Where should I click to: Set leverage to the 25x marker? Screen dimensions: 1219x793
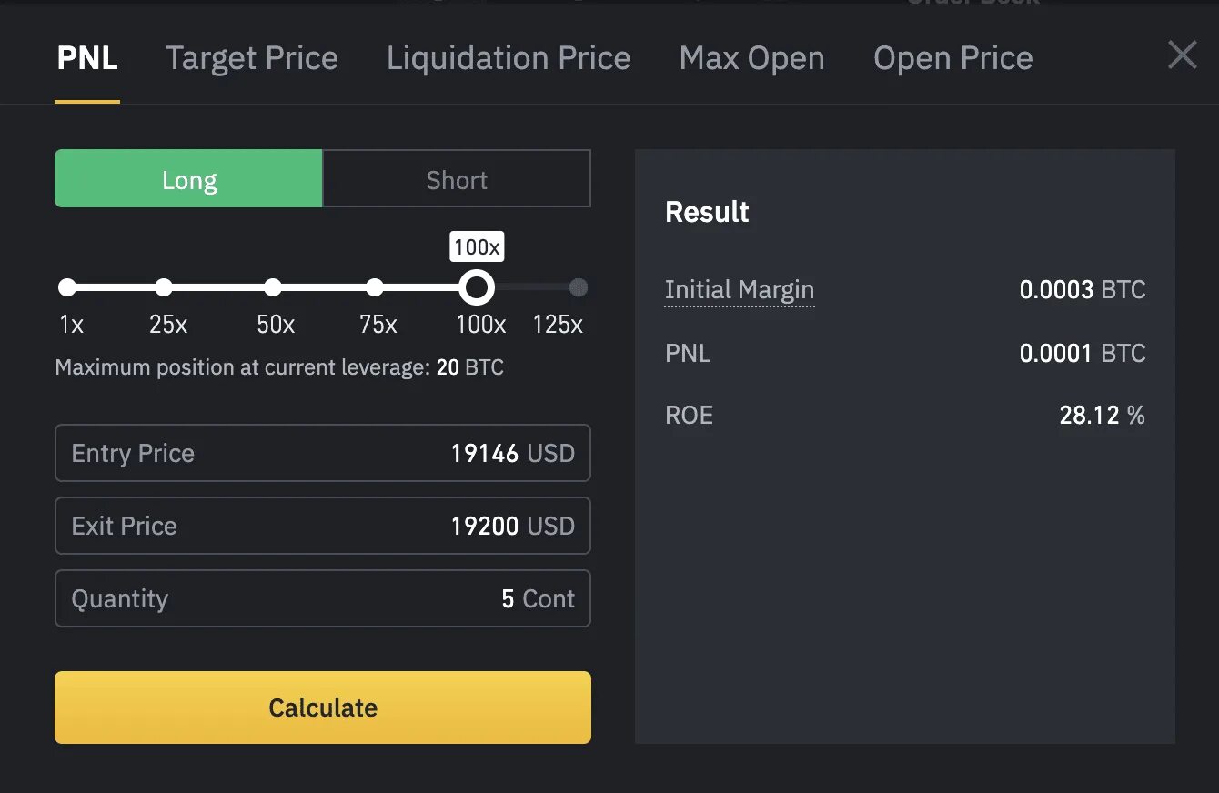(x=164, y=287)
